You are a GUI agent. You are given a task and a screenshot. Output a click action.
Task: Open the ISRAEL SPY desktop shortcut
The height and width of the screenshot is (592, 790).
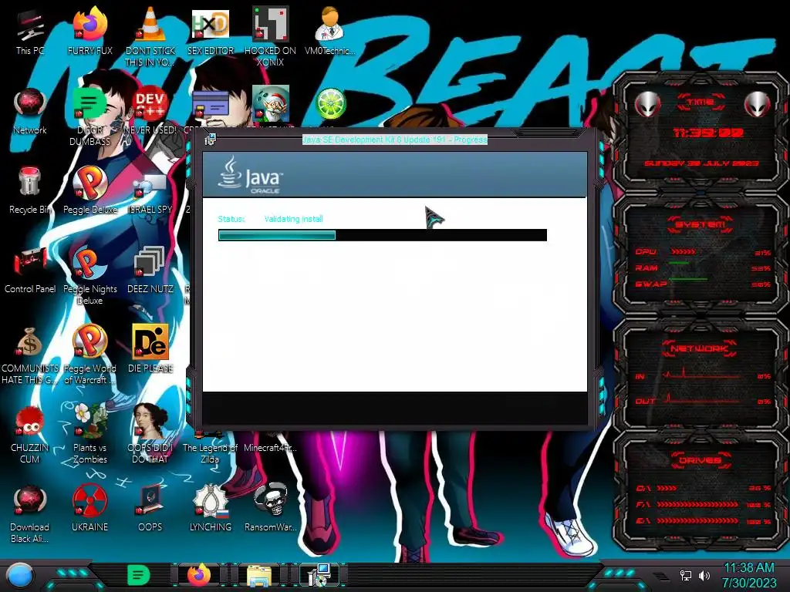click(x=150, y=185)
